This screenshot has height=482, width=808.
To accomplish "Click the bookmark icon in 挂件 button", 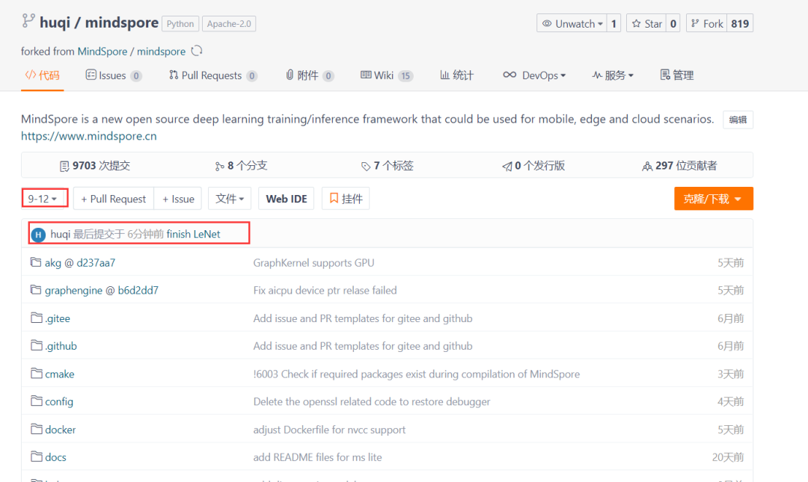I will coord(334,198).
